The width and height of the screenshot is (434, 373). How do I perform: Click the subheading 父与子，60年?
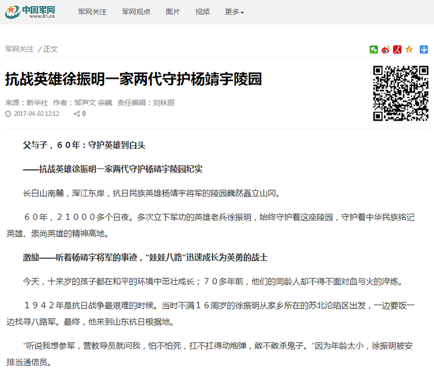pyautogui.click(x=84, y=145)
